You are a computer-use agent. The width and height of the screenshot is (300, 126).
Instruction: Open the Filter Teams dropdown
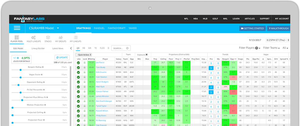pyautogui.click(x=272, y=48)
